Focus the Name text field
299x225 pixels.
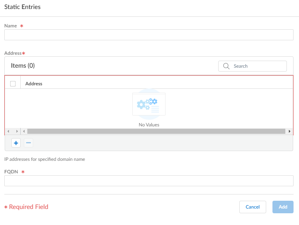(149, 35)
